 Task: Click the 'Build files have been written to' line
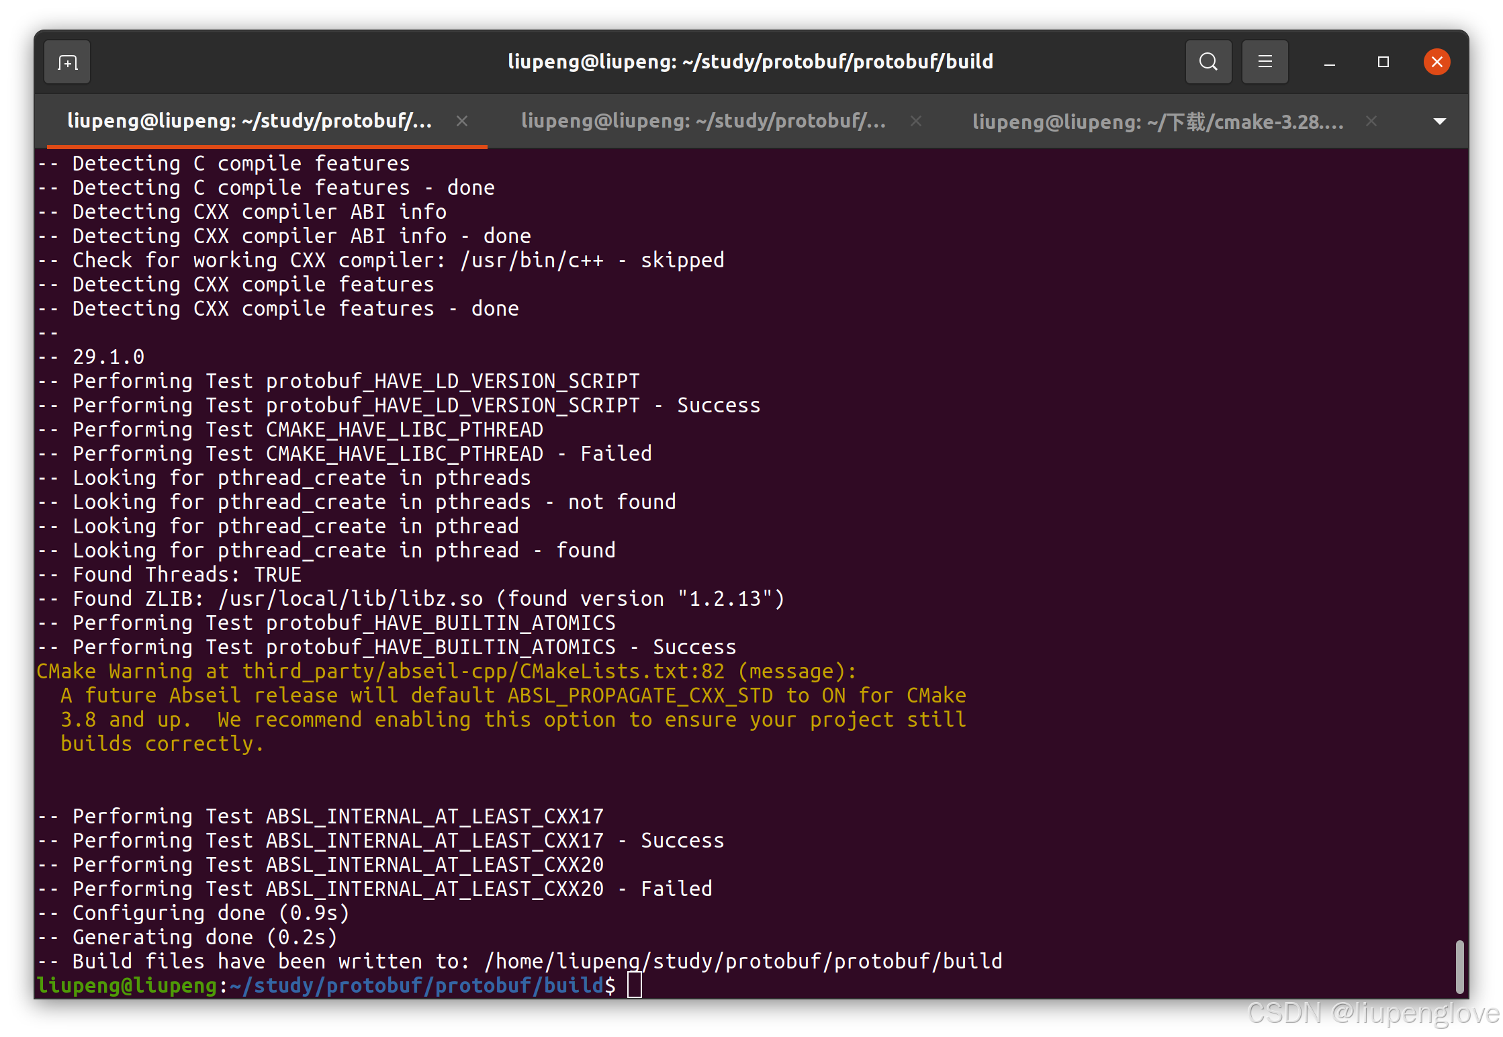point(520,961)
